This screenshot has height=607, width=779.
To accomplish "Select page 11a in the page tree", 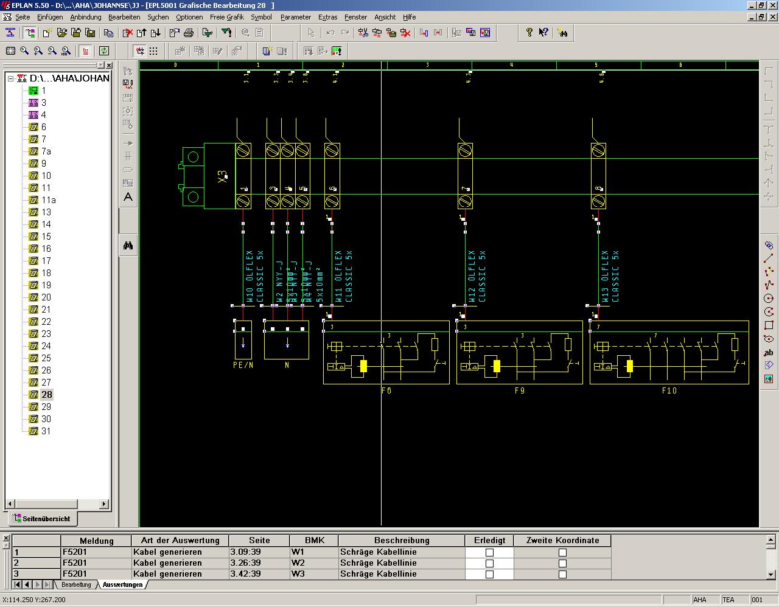I will click(49, 200).
